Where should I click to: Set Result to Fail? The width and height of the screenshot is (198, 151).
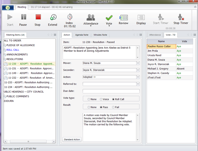coord(113,107)
